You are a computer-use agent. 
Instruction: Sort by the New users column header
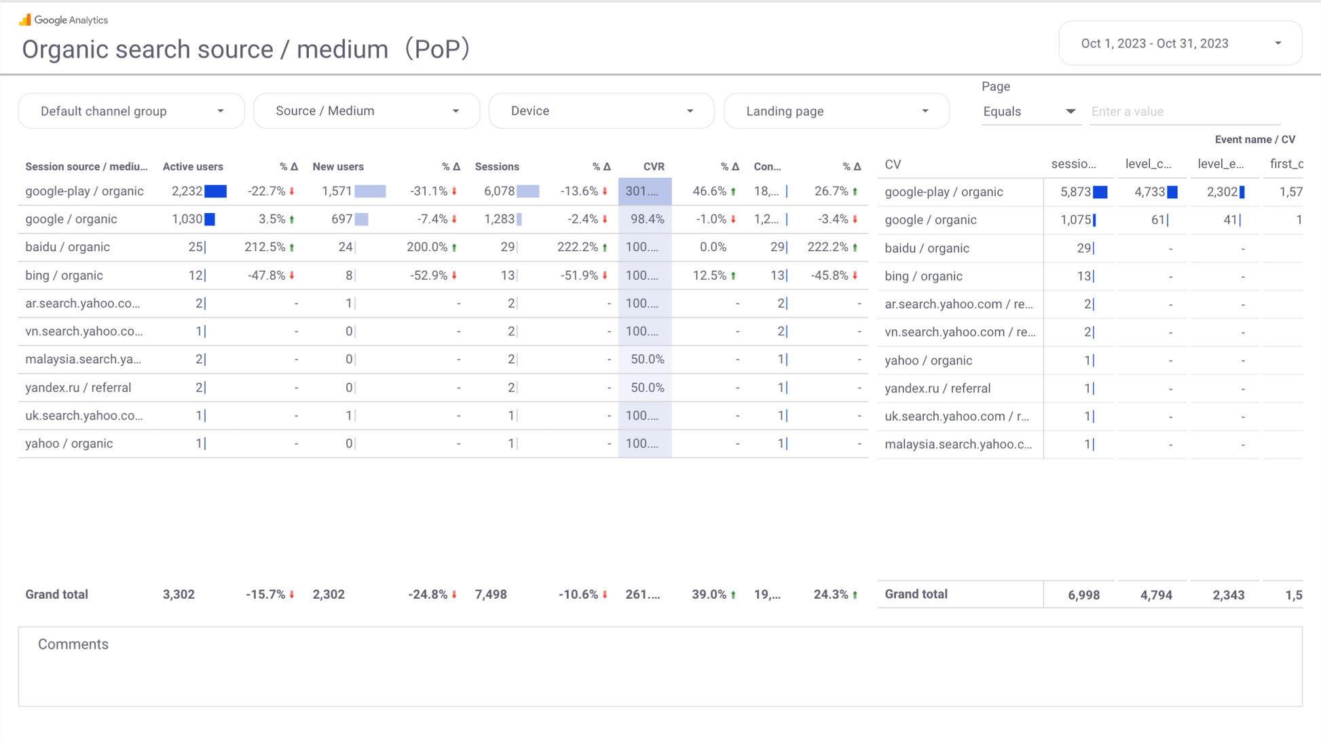coord(338,166)
